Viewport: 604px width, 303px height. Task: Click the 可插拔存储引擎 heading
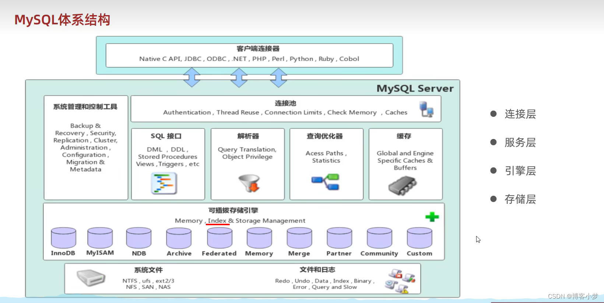pyautogui.click(x=233, y=210)
